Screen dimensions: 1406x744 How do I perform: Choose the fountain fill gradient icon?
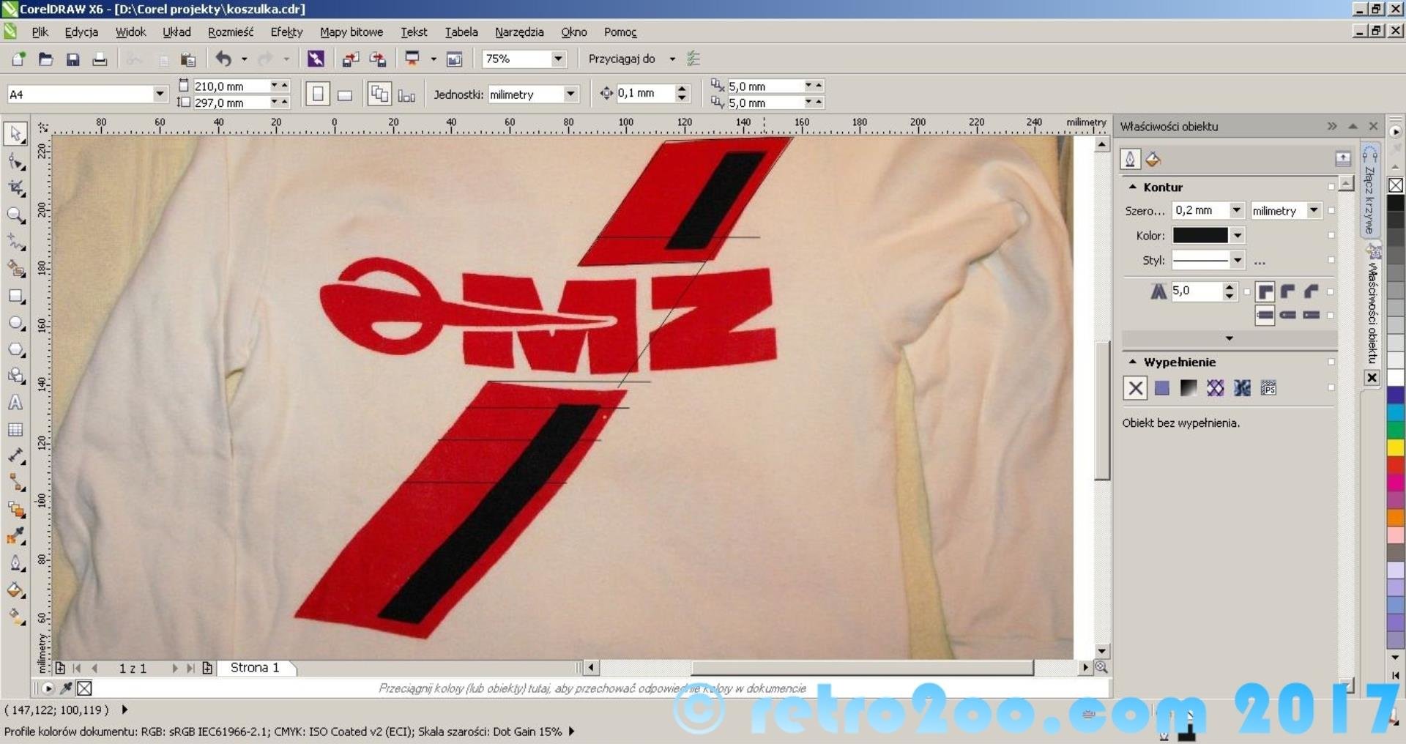click(x=1189, y=388)
